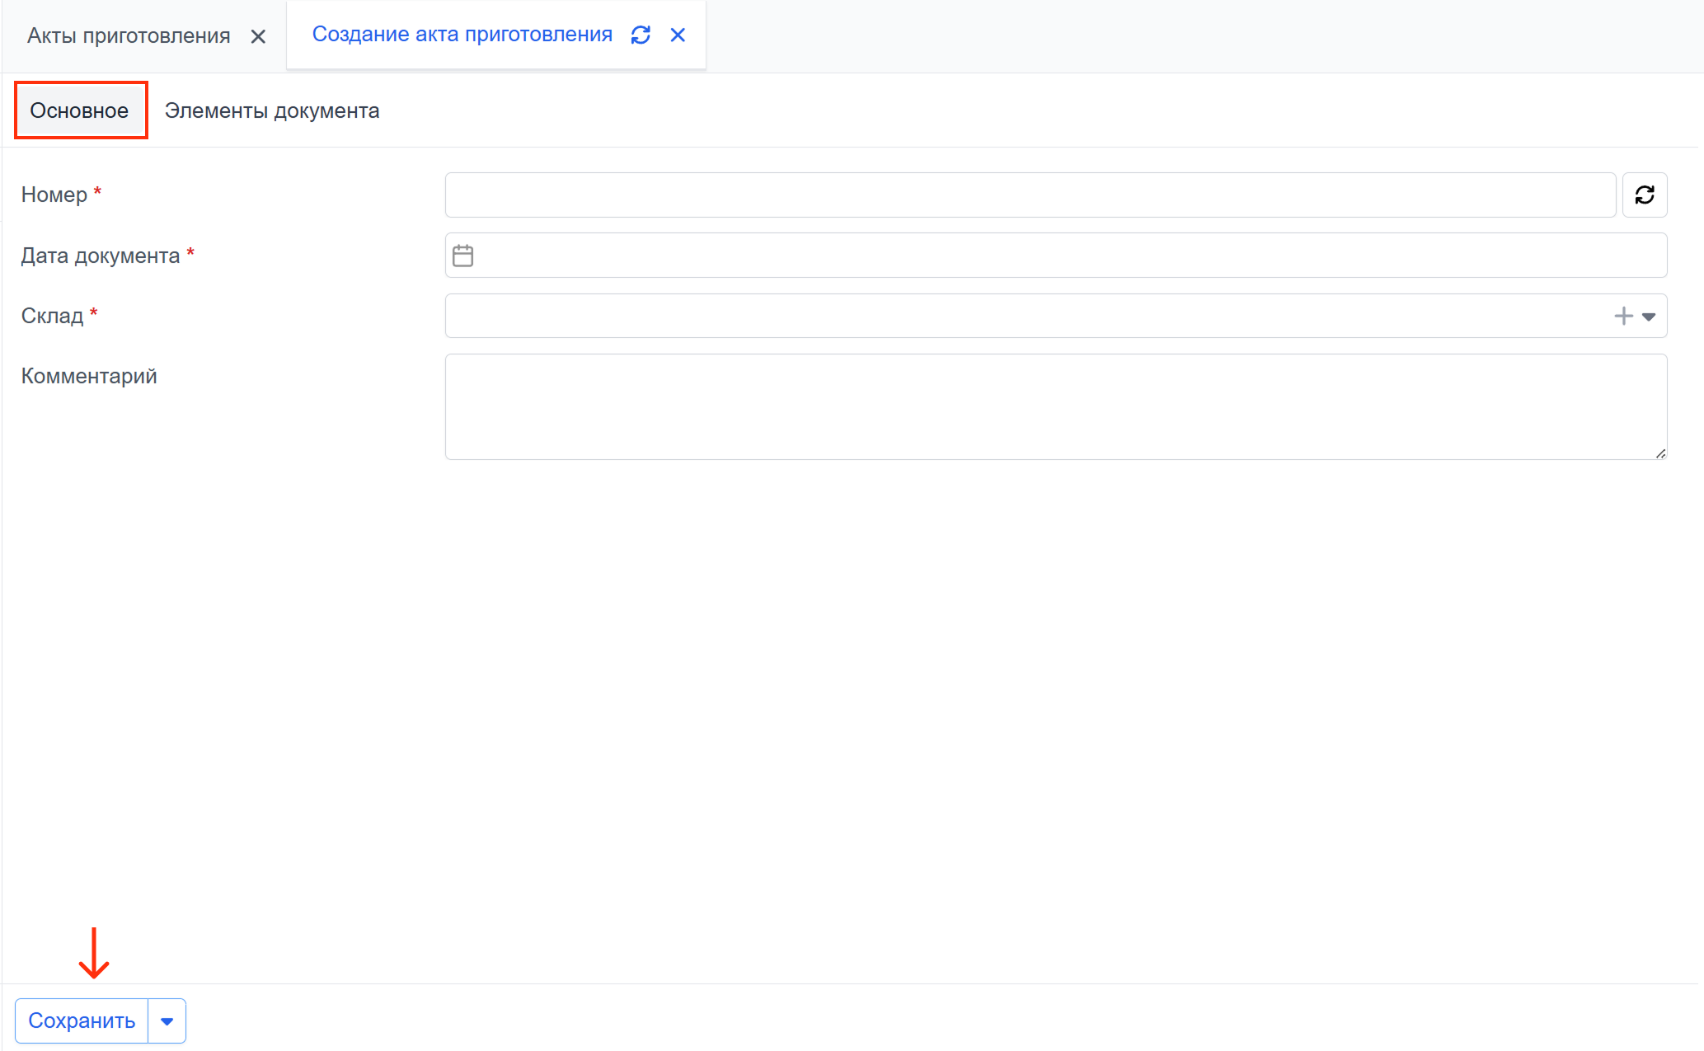Close the Создание акта приготовления tab
Image resolution: width=1704 pixels, height=1051 pixels.
(x=678, y=35)
